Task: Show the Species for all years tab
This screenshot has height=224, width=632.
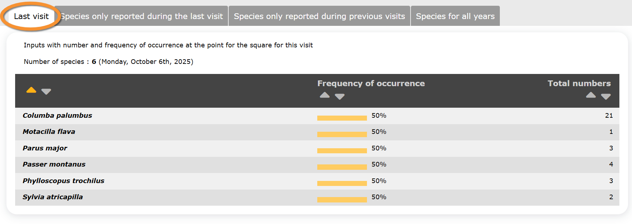Action: pyautogui.click(x=455, y=16)
